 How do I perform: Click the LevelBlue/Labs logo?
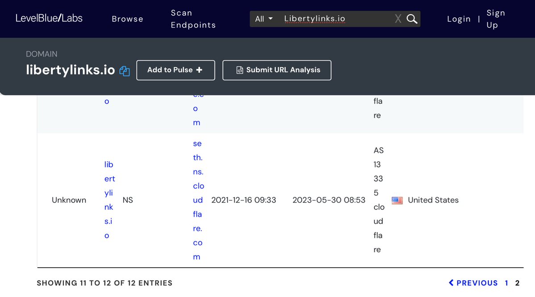coord(49,18)
